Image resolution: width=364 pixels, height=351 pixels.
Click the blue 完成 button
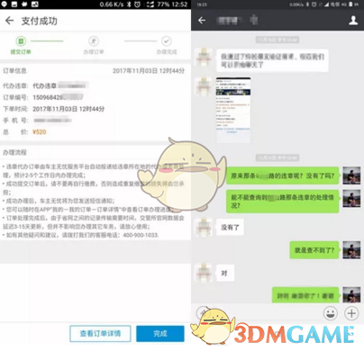click(160, 334)
